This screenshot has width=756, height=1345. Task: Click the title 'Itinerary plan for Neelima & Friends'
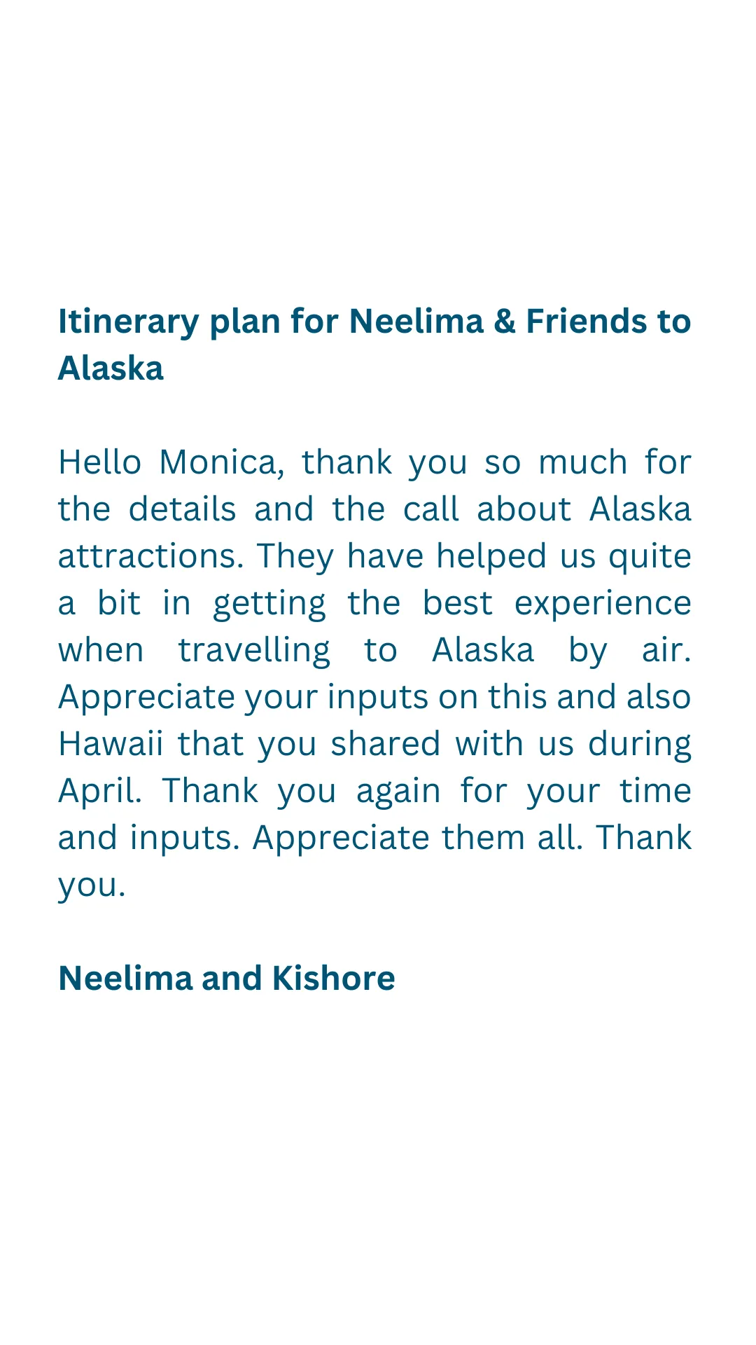click(x=356, y=322)
